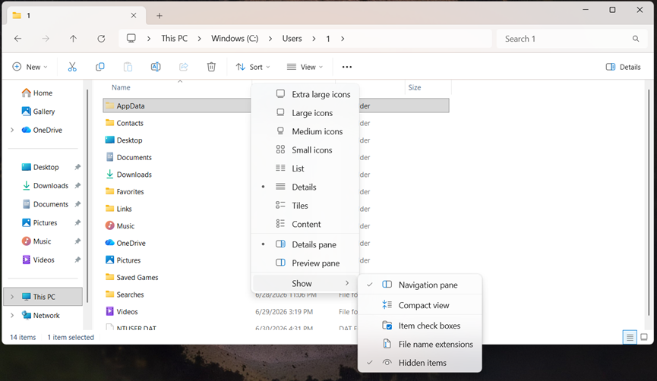The height and width of the screenshot is (381, 657).
Task: Open Show submenu arrow
Action: [347, 283]
